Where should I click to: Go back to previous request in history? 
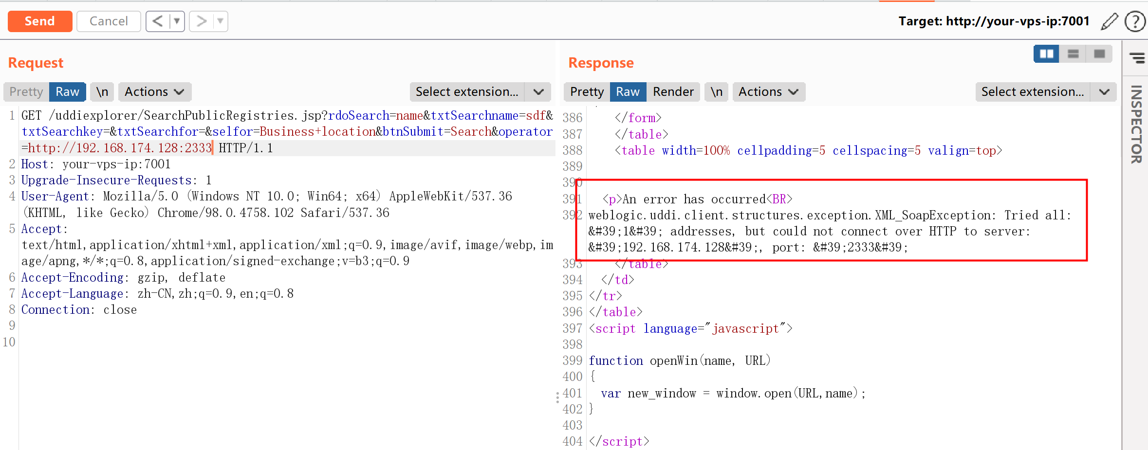(x=158, y=21)
